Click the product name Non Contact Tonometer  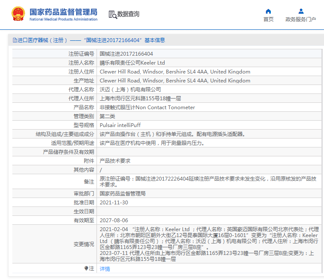pyautogui.click(x=147, y=107)
